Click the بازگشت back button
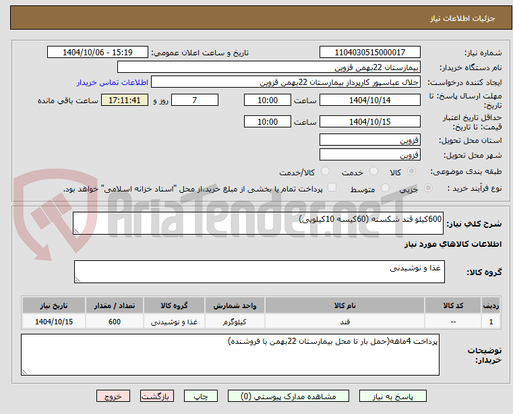This screenshot has height=414, width=513. [156, 396]
